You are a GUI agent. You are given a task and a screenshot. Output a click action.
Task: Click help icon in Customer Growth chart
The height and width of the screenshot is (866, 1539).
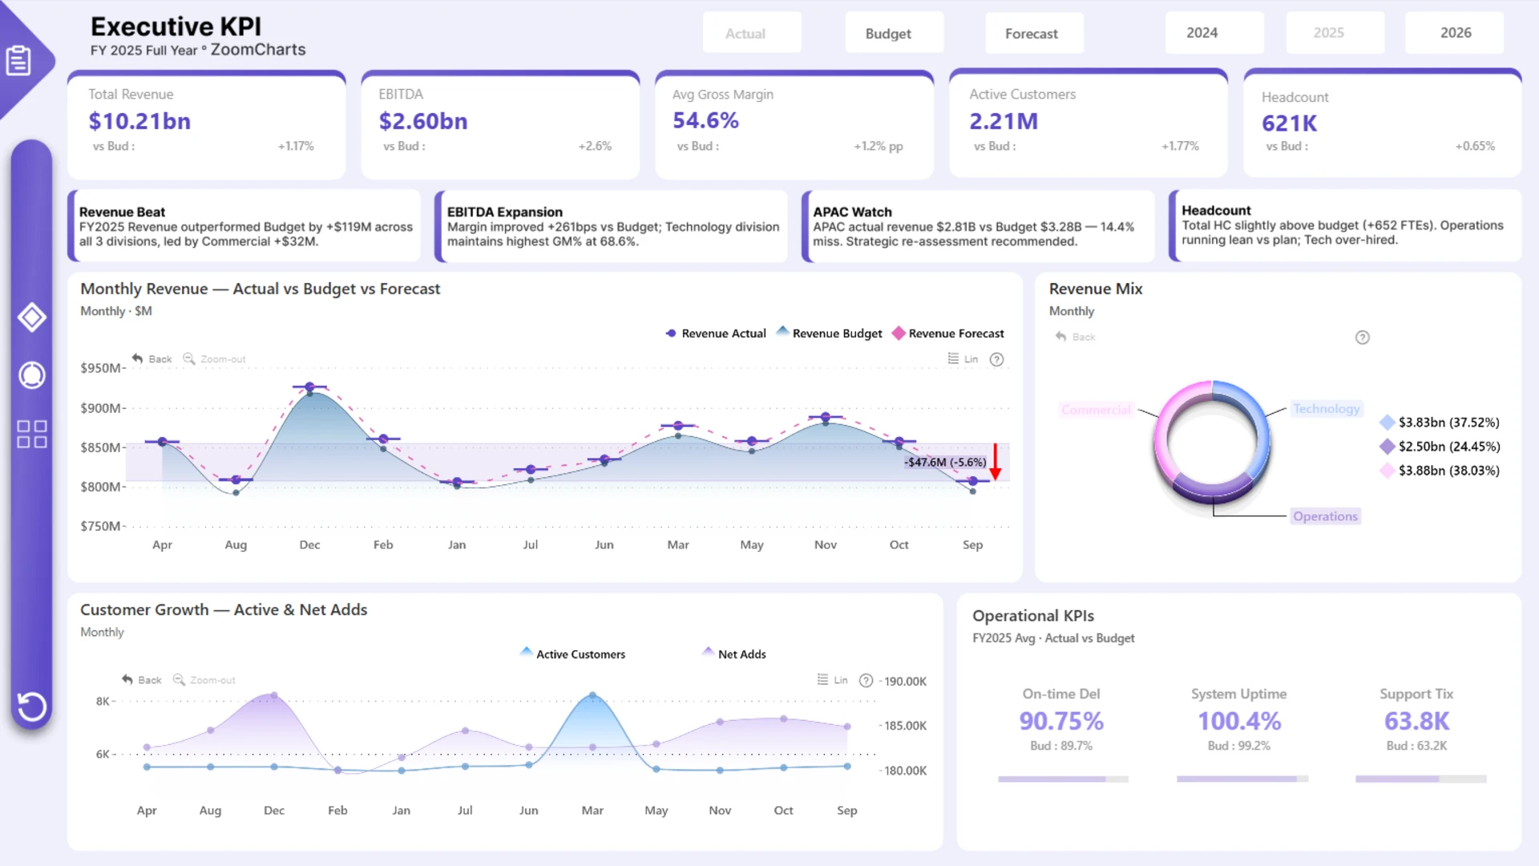click(x=866, y=680)
